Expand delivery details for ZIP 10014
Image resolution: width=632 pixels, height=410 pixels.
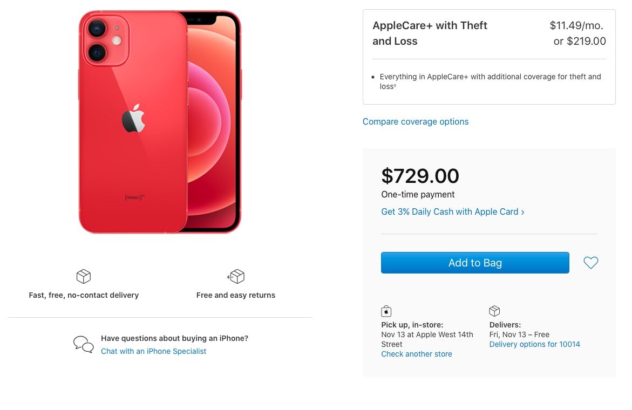pos(534,344)
